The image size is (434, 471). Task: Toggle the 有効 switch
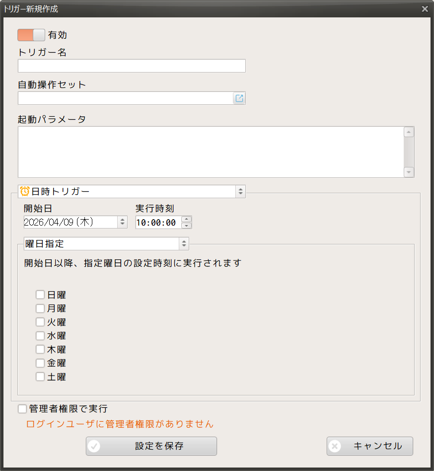(x=31, y=35)
